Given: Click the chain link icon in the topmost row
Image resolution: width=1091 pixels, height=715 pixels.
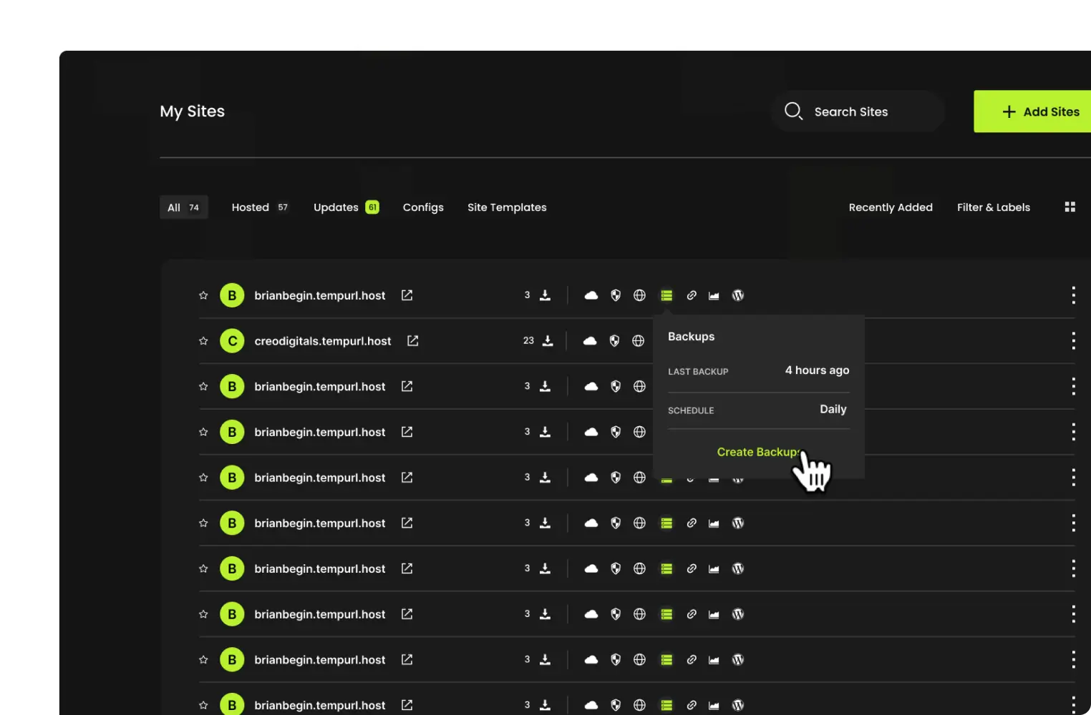Looking at the screenshot, I should [x=692, y=295].
